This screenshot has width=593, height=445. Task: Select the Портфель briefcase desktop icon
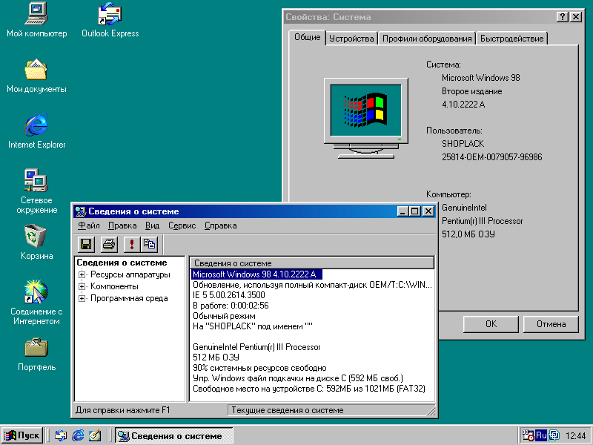coord(36,355)
